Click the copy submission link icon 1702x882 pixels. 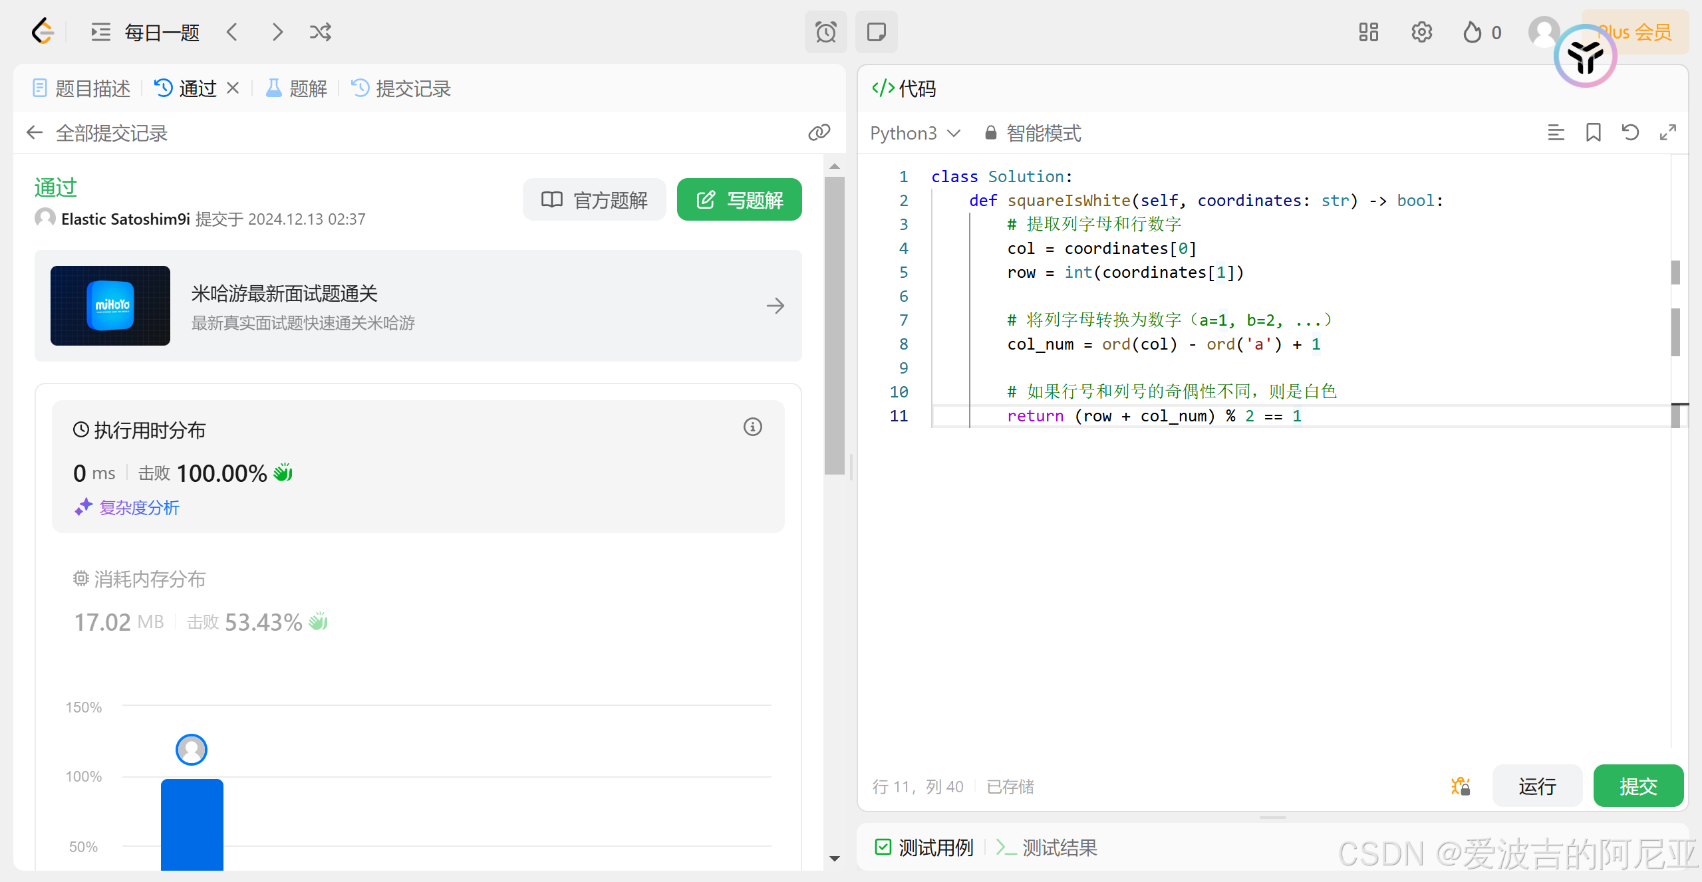819,132
